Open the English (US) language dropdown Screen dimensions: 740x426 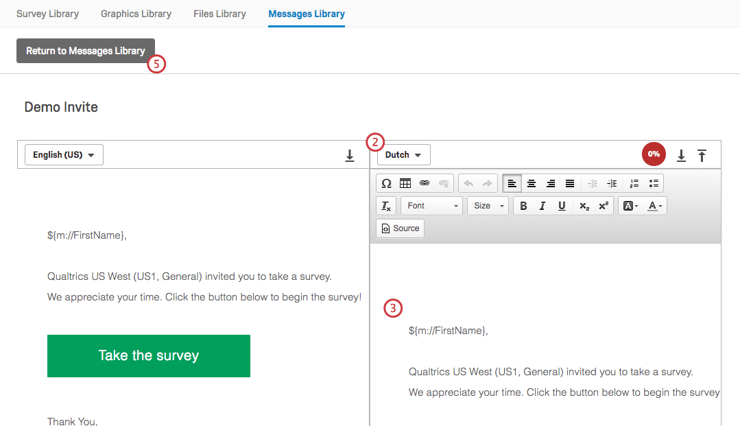(64, 154)
